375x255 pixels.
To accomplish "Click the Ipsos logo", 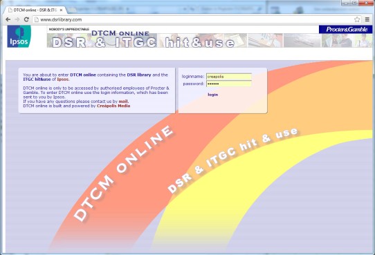I will click(x=19, y=37).
